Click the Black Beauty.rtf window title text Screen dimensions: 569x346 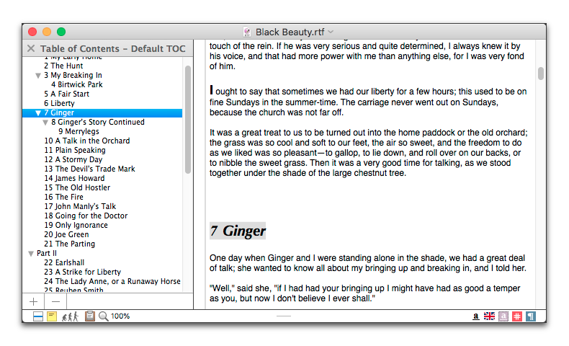pyautogui.click(x=290, y=32)
